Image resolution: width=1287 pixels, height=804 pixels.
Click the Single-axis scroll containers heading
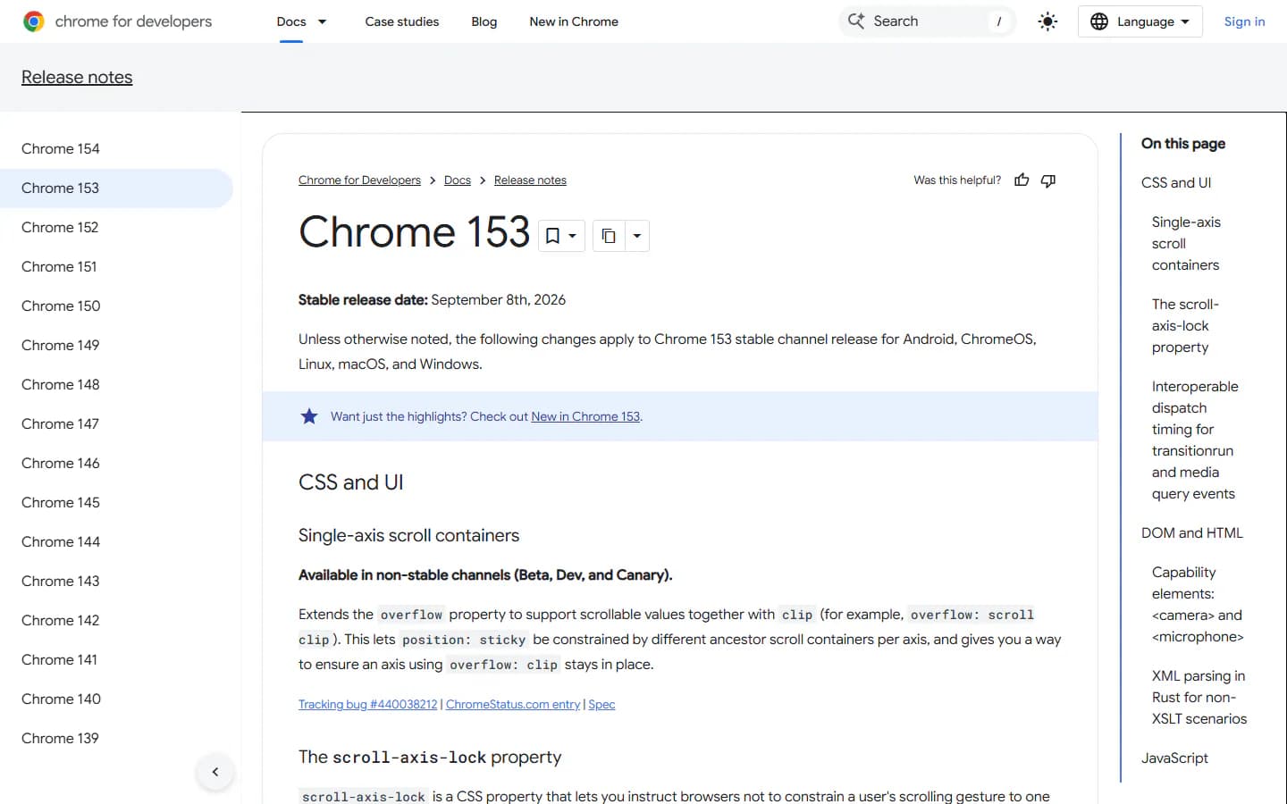pyautogui.click(x=408, y=536)
